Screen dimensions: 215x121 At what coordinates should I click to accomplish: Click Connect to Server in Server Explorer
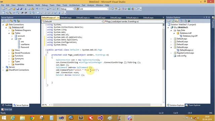(x=15, y=21)
